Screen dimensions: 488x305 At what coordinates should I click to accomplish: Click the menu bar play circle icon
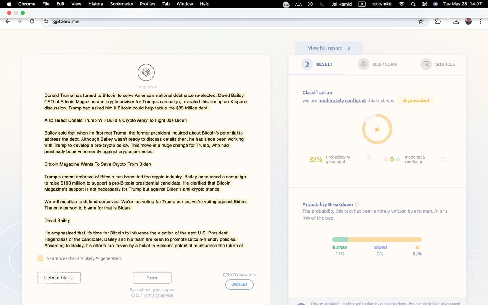click(x=310, y=4)
